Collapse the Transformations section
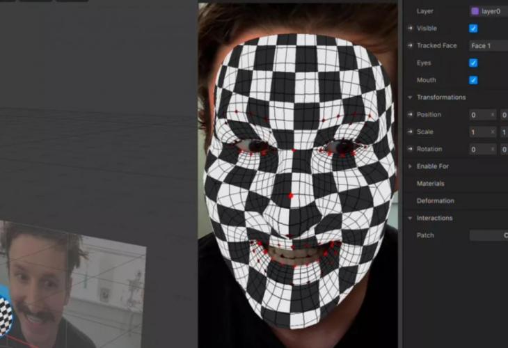The height and width of the screenshot is (348, 508). pos(411,97)
